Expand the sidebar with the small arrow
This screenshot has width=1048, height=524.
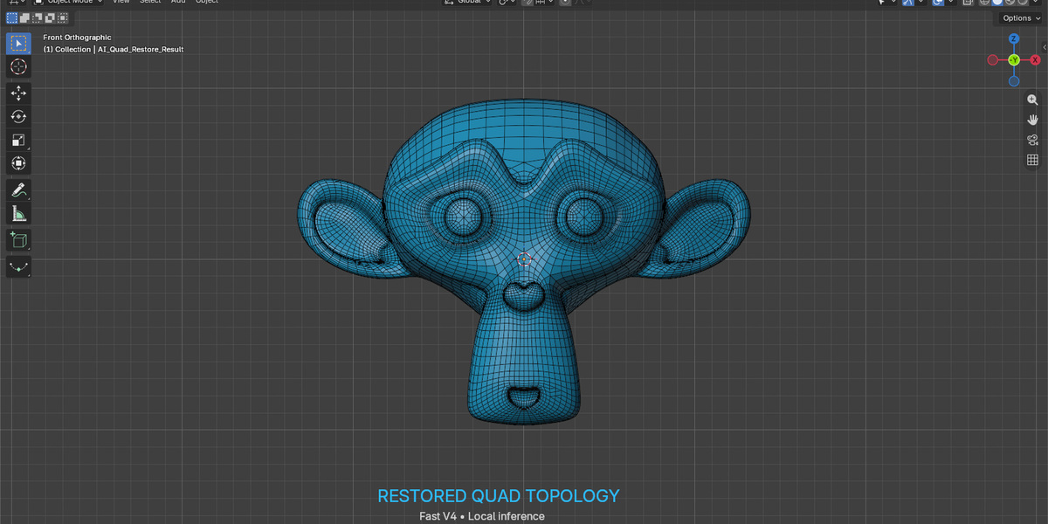coord(1045,47)
